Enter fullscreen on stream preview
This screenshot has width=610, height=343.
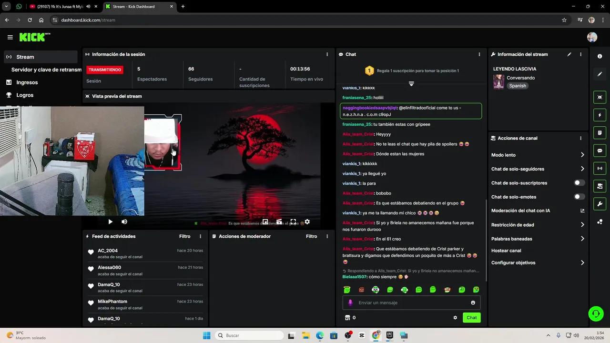(x=293, y=222)
